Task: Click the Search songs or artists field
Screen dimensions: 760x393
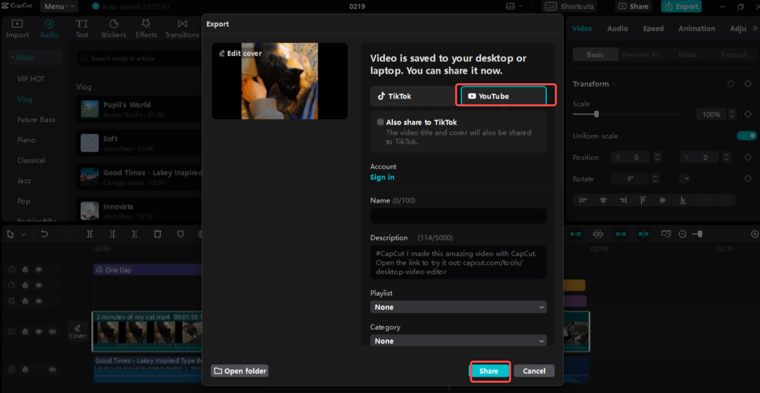Action: click(x=139, y=59)
